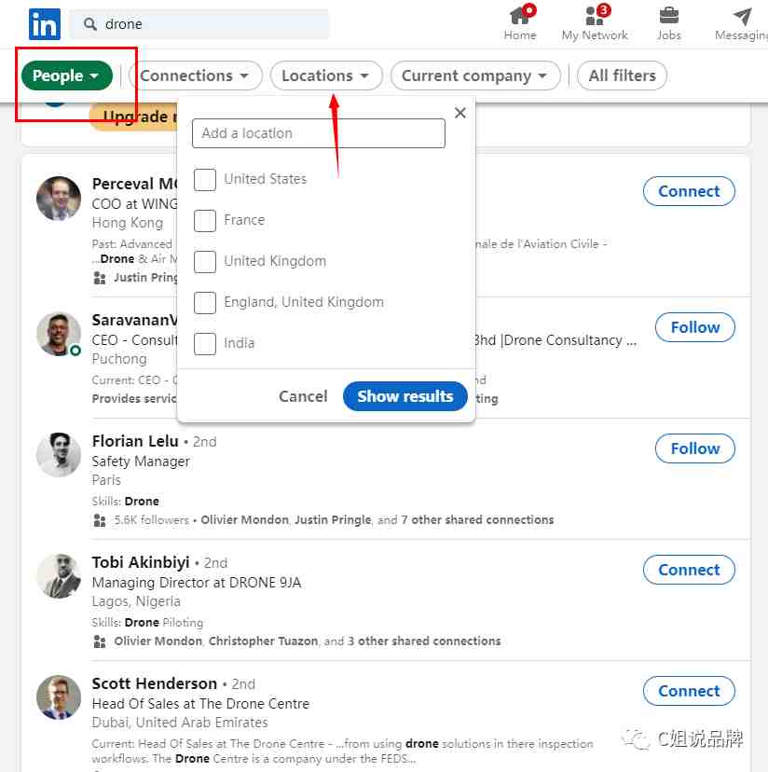This screenshot has height=772, width=768.
Task: Go to the Home feed icon
Action: (520, 16)
